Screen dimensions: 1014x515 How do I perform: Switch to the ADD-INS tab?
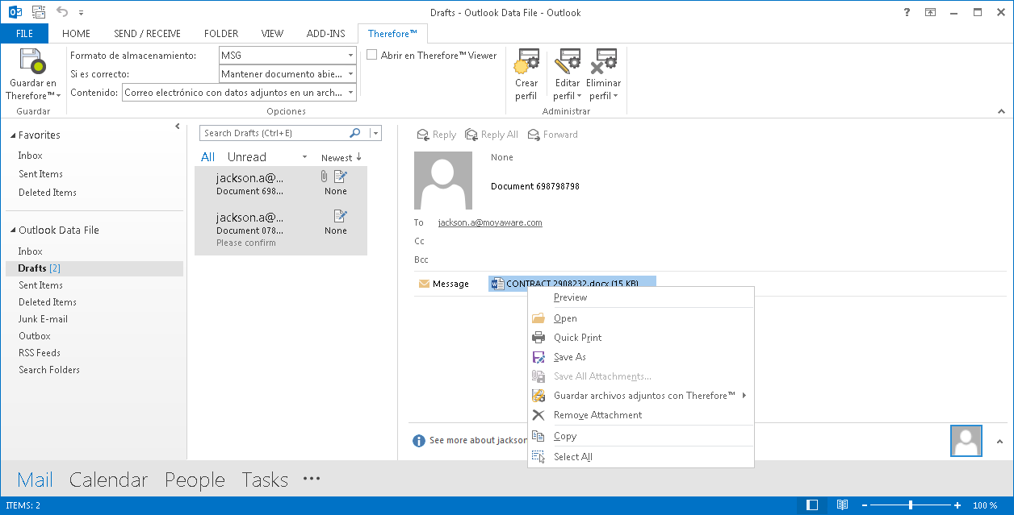pyautogui.click(x=325, y=34)
